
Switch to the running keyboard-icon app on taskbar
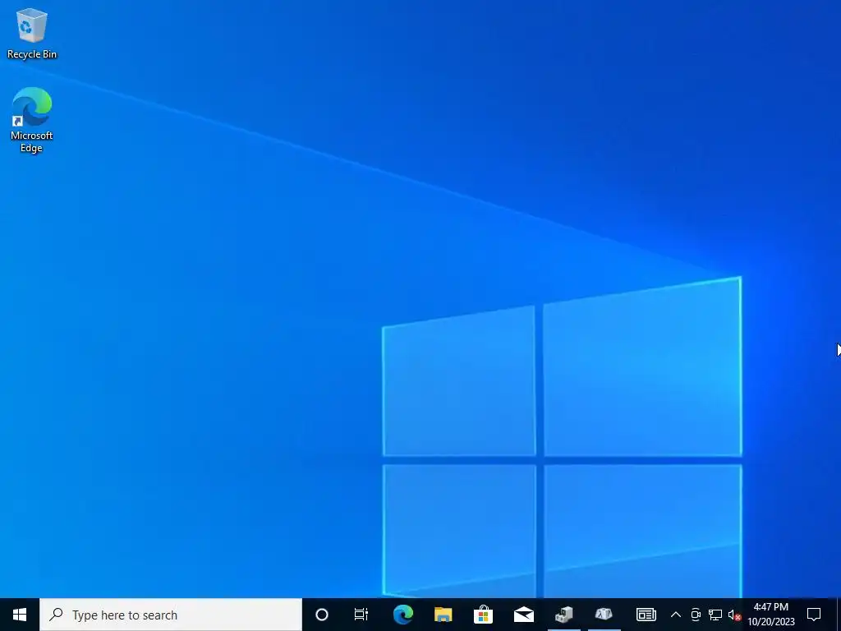(604, 615)
